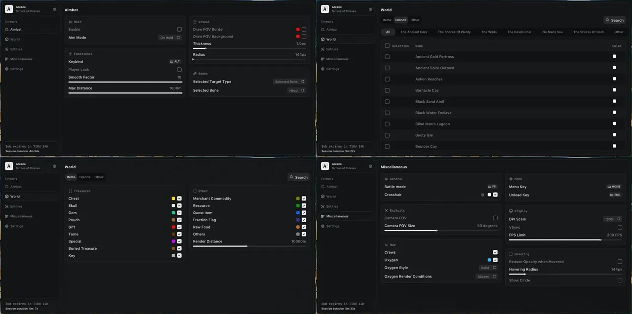Click the yellow Chest color swatch
This screenshot has width=632, height=314.
point(173,198)
